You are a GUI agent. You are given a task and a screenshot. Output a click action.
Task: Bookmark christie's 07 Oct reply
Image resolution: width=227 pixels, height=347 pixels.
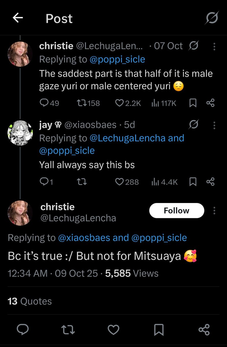[193, 103]
